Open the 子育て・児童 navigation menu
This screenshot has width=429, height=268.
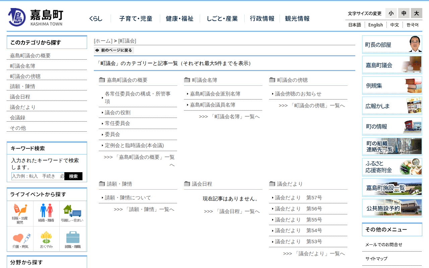pos(136,19)
